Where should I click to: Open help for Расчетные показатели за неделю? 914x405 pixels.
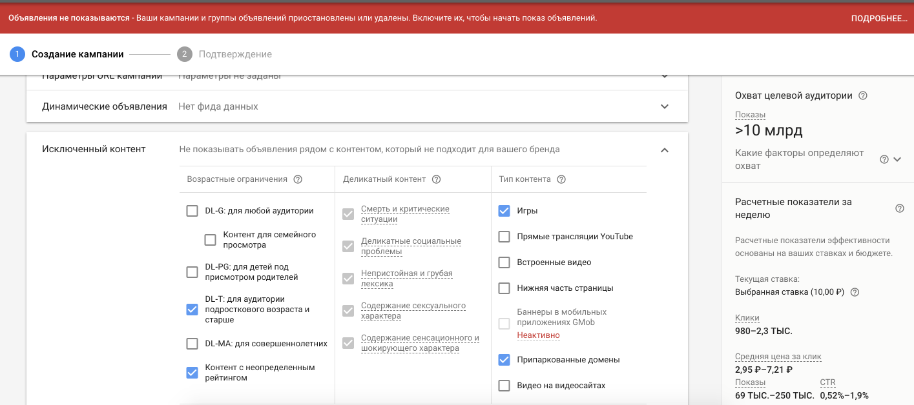pos(899,208)
